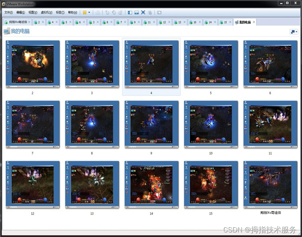302x237 pixels.
Task: Close the 我的电脑 tab
Action: coord(254,22)
